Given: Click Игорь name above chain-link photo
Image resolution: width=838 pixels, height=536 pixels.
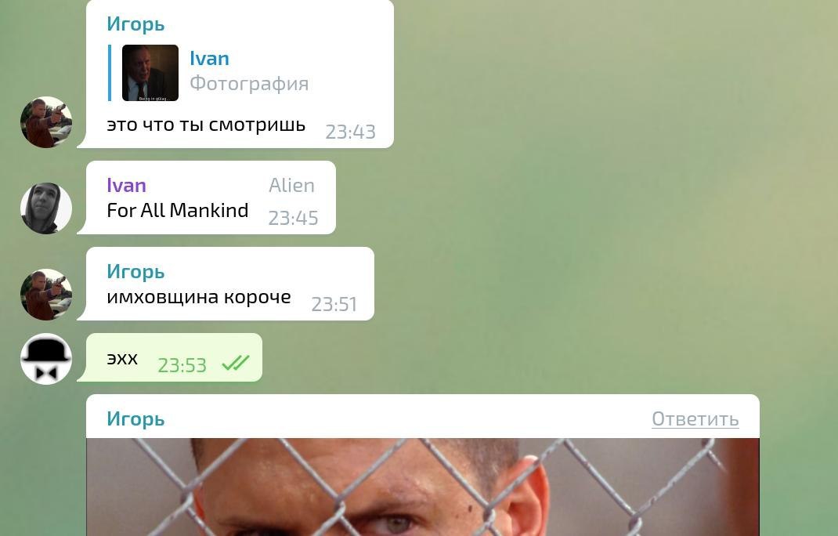Looking at the screenshot, I should (x=135, y=419).
